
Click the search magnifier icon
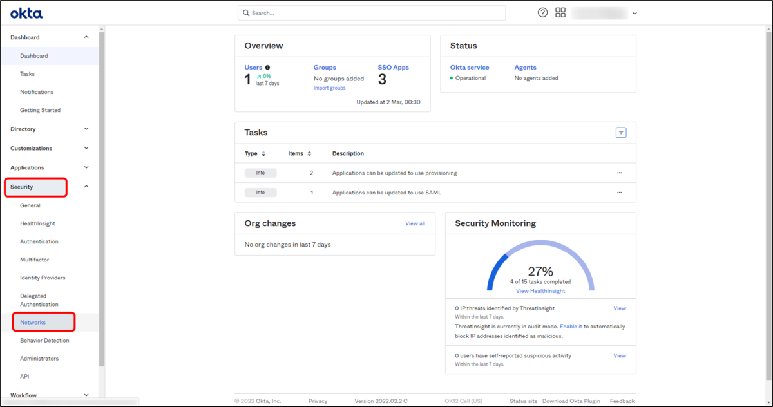point(246,13)
